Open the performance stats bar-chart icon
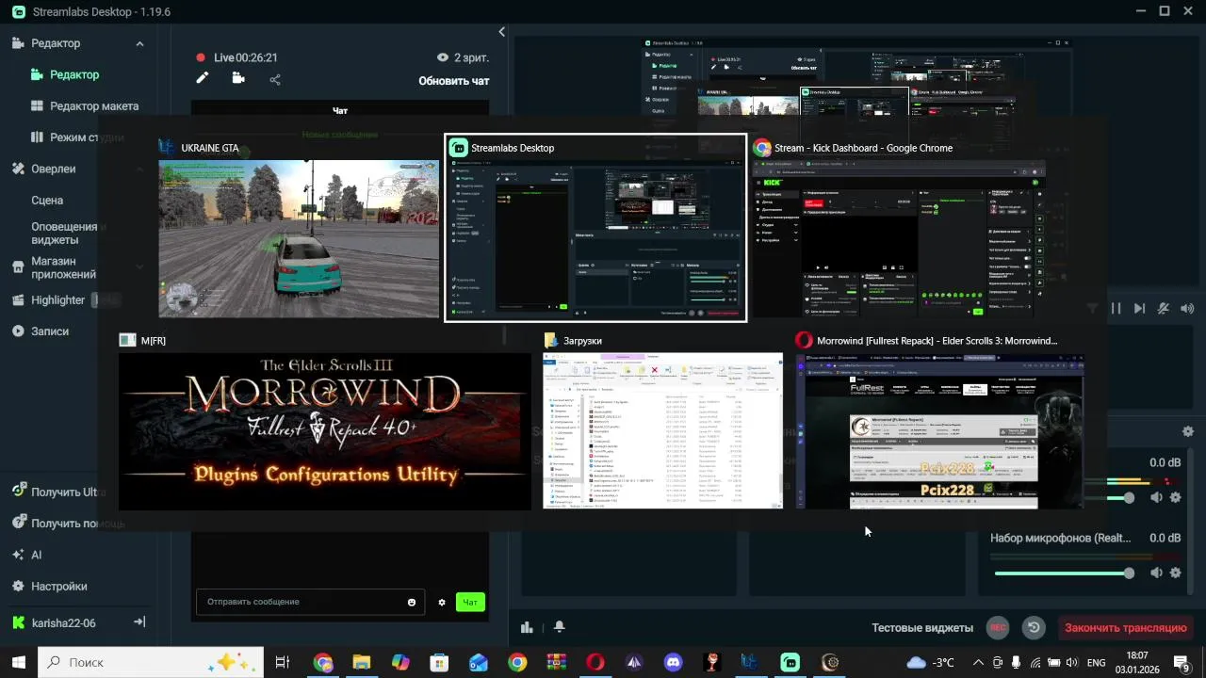Viewport: 1206px width, 678px height. (x=527, y=627)
